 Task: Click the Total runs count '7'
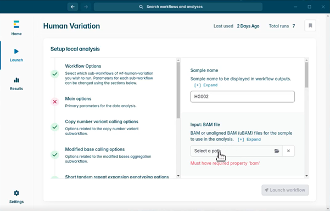(294, 26)
